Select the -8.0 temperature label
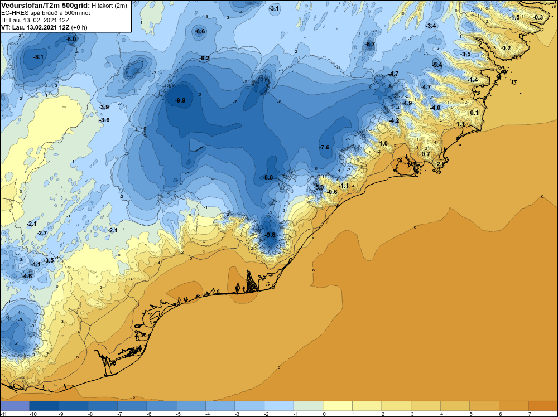 pyautogui.click(x=71, y=39)
